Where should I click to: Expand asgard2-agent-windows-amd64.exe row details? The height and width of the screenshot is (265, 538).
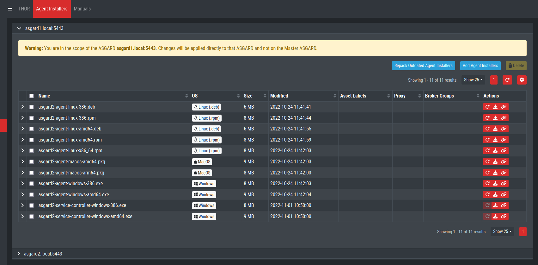(22, 195)
